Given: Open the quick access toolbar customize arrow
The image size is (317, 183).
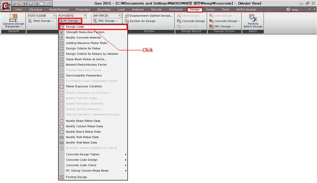Looking at the screenshot, I should click(x=49, y=3).
